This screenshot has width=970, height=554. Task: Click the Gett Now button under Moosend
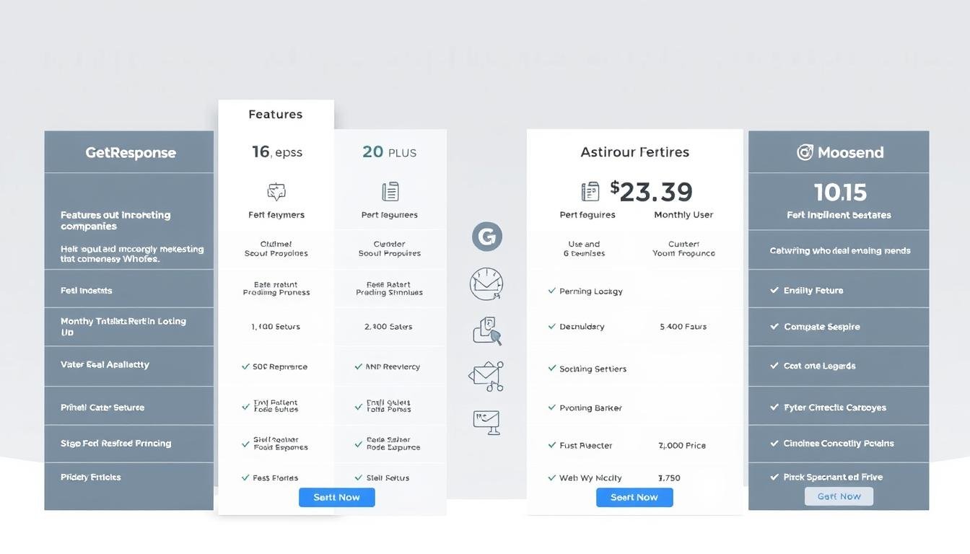click(x=838, y=496)
